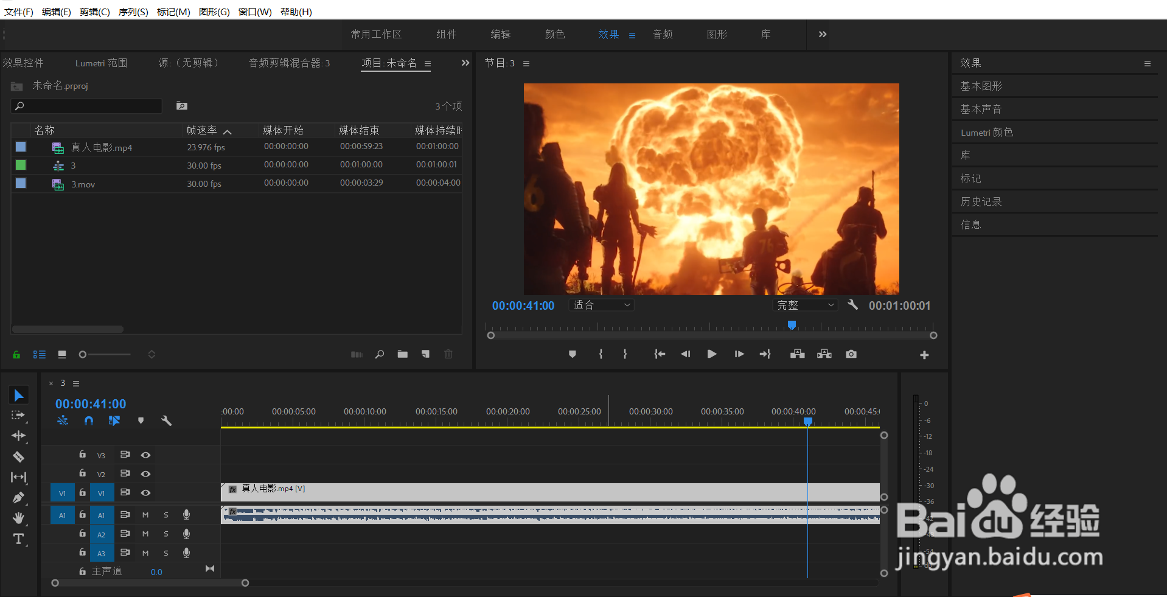Solo audio track A2
1167x597 pixels.
click(x=166, y=534)
